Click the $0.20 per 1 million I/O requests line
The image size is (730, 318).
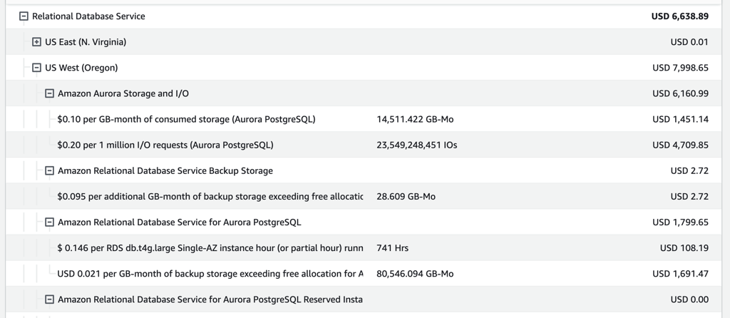(x=165, y=145)
